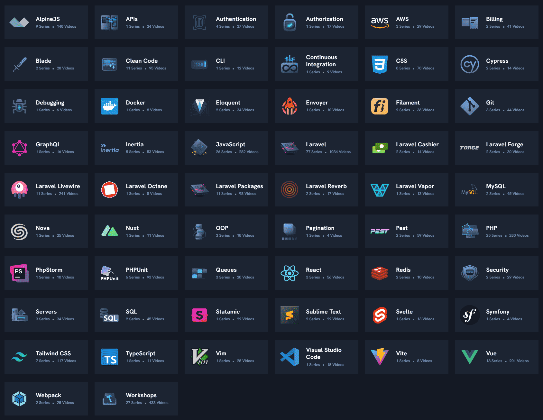
Task: Open the AWS logo icon
Action: point(380,23)
